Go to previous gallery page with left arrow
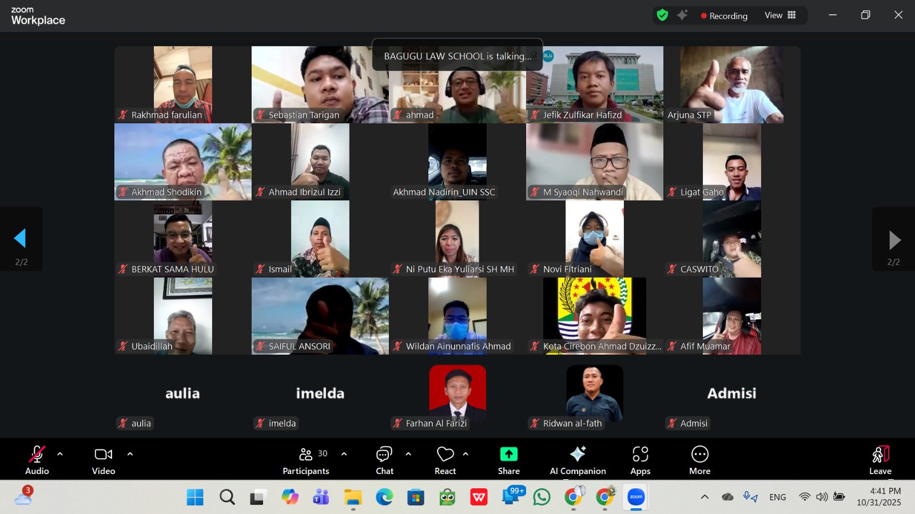915x514 pixels. (x=21, y=239)
